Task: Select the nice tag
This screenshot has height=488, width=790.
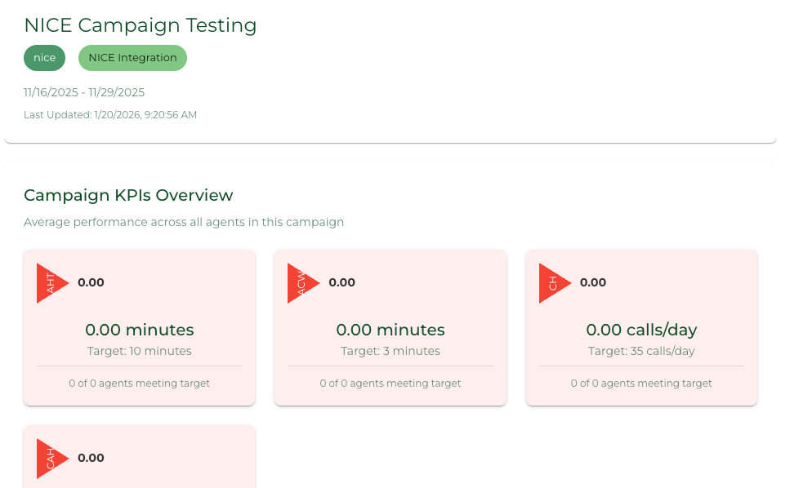Action: 44,58
